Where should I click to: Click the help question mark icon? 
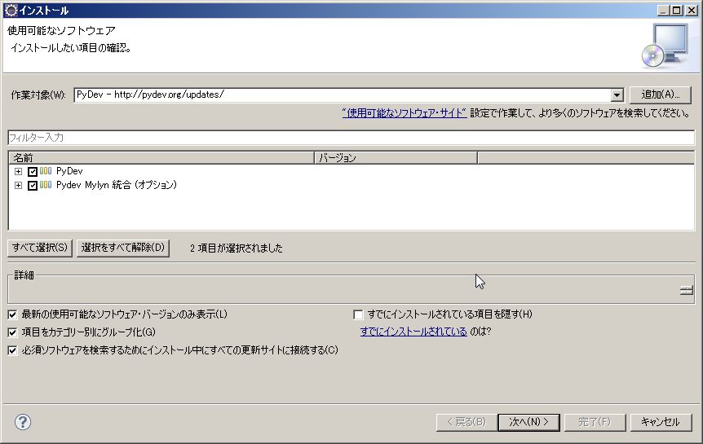coord(23,422)
